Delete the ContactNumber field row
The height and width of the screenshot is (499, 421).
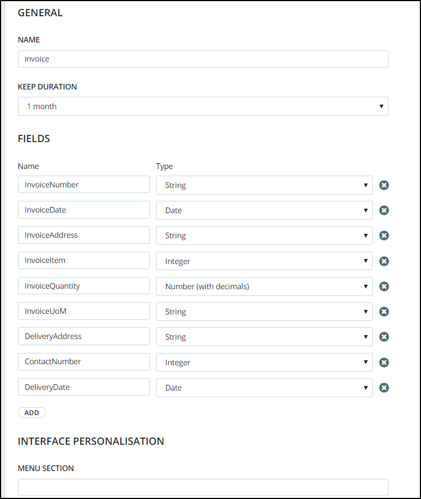click(x=384, y=363)
